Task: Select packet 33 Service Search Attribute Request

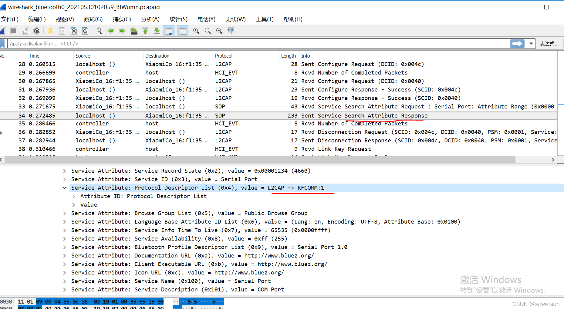Action: (x=279, y=107)
